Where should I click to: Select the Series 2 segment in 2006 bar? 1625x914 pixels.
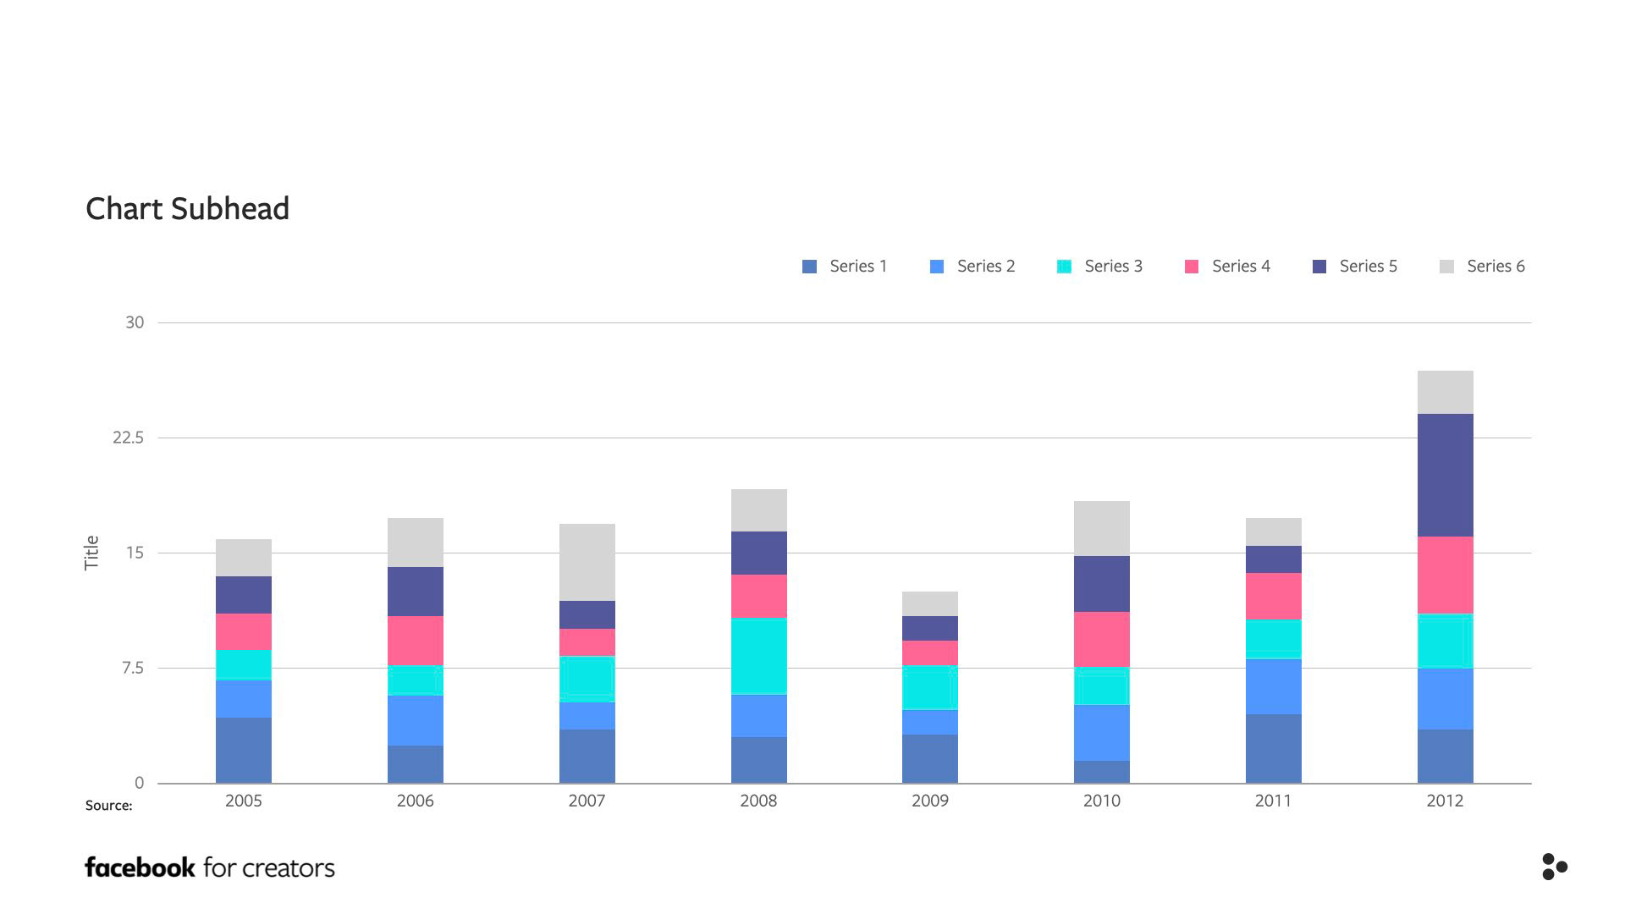point(416,720)
